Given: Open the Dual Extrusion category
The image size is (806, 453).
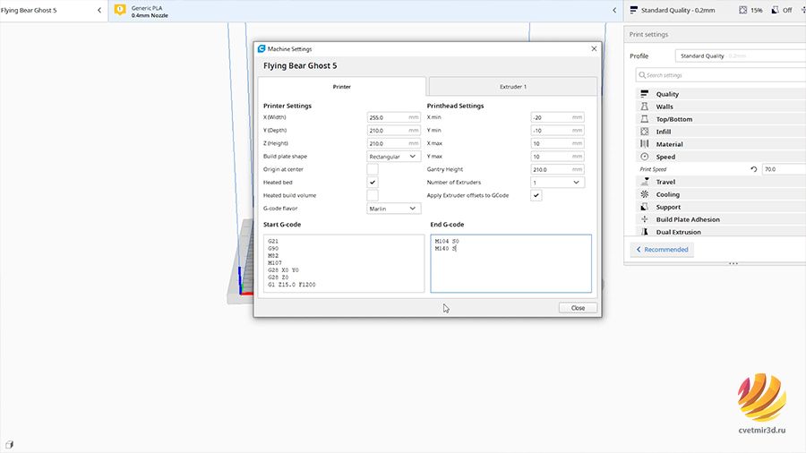Looking at the screenshot, I should pyautogui.click(x=720, y=232).
